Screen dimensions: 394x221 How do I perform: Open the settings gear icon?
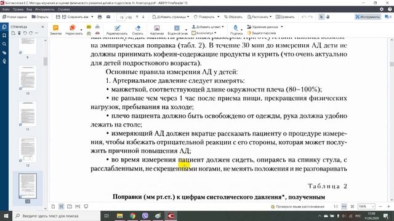(x=382, y=9)
